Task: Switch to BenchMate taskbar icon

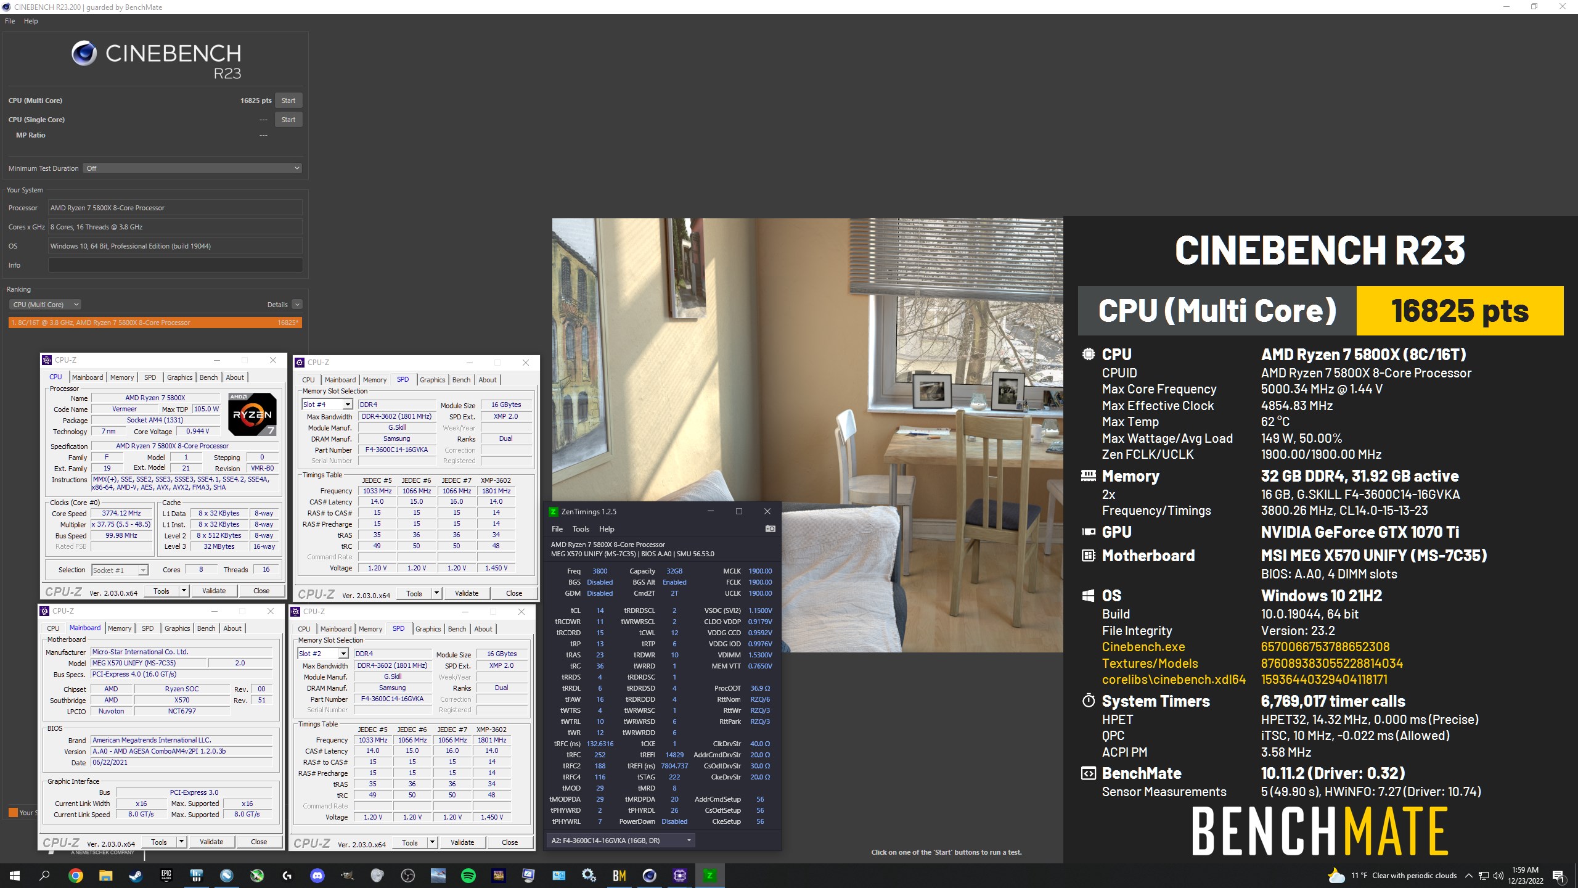Action: coord(619,875)
